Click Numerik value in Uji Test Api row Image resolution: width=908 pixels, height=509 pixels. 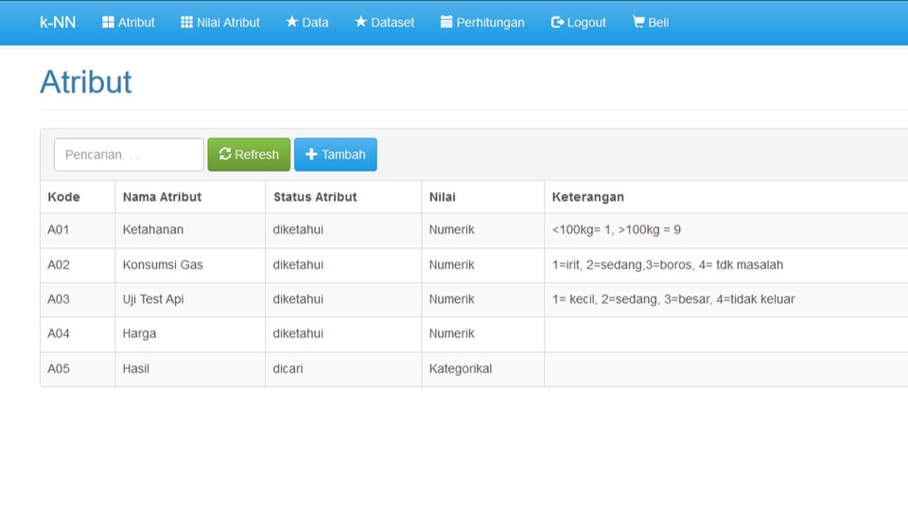click(452, 299)
